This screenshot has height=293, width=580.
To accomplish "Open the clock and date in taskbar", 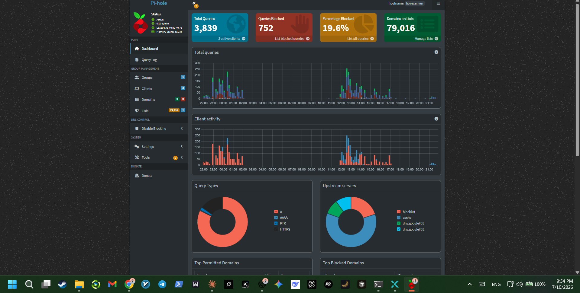I will (562, 284).
